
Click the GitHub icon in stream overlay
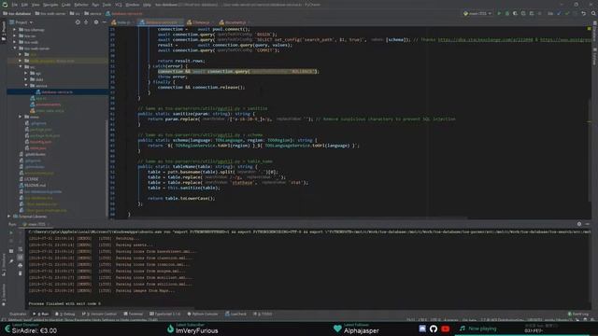[x=434, y=329]
